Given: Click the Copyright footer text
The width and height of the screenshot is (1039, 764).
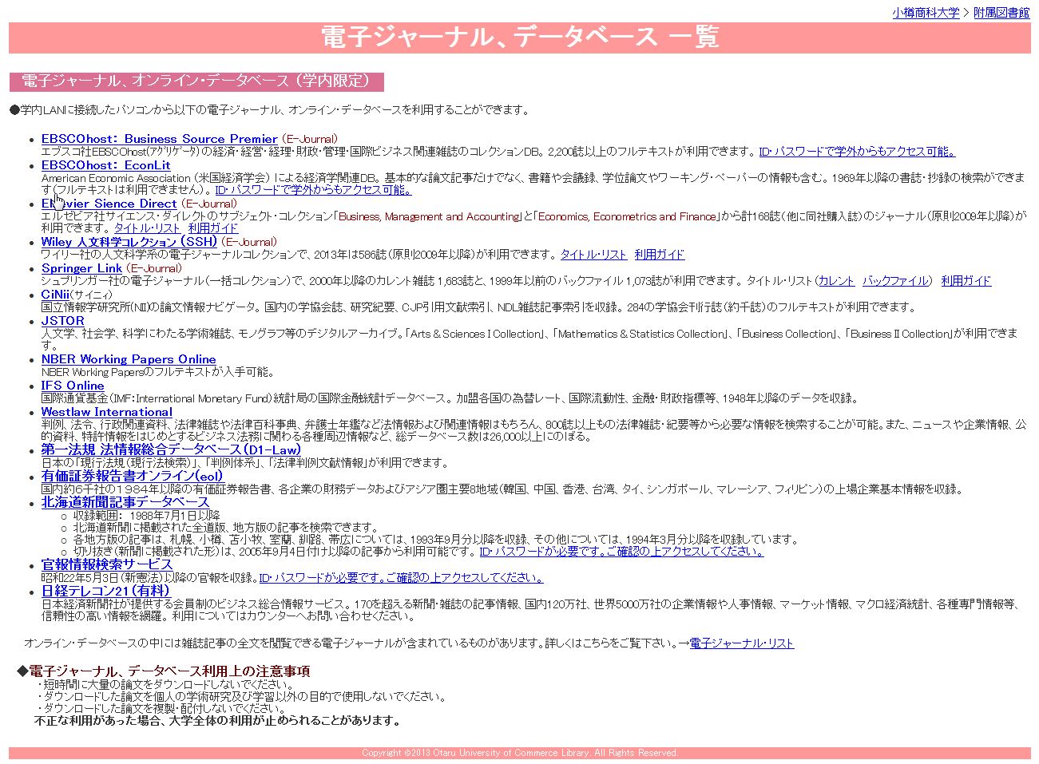Looking at the screenshot, I should (520, 753).
